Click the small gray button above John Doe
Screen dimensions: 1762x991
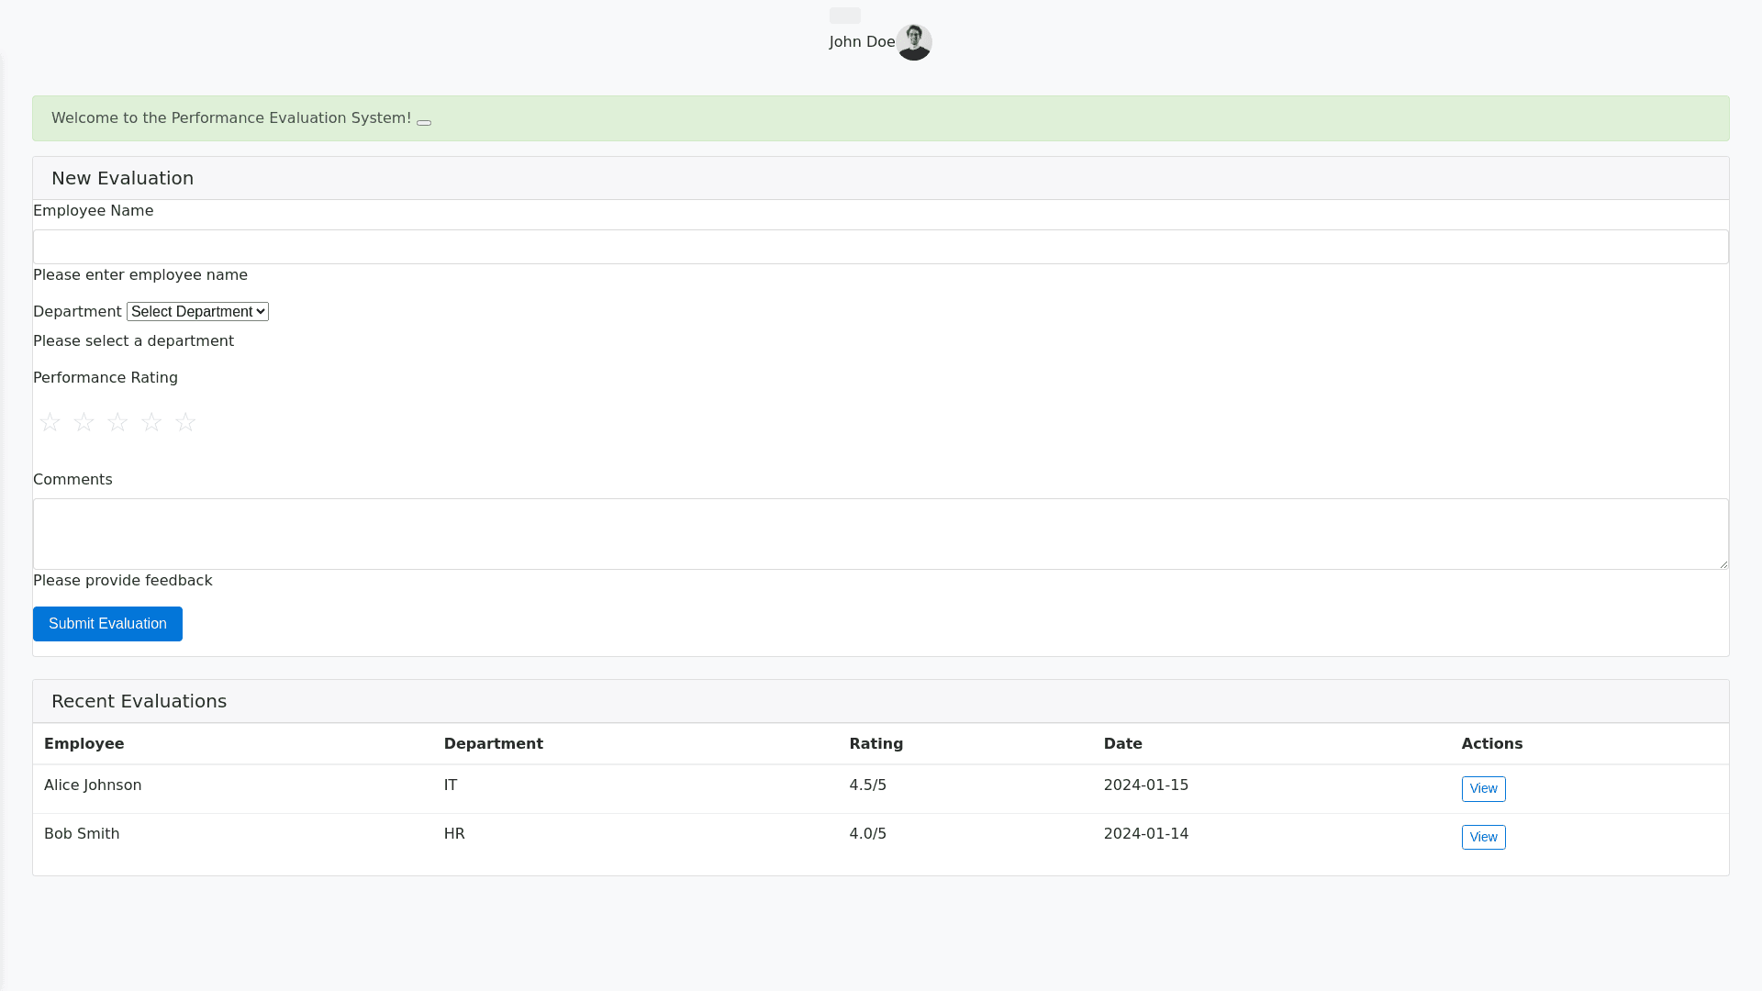[844, 16]
